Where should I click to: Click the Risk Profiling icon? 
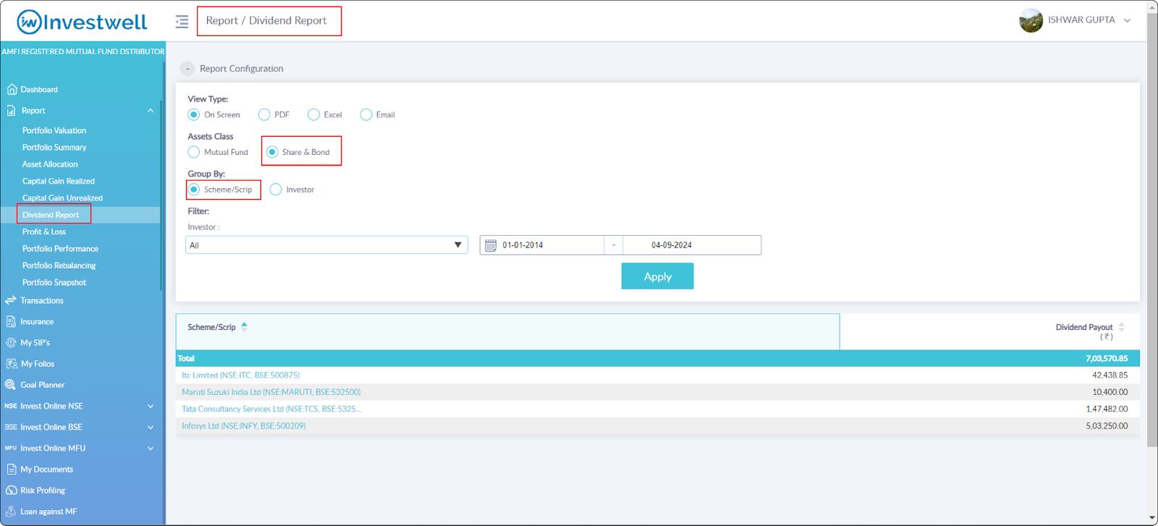(11, 491)
